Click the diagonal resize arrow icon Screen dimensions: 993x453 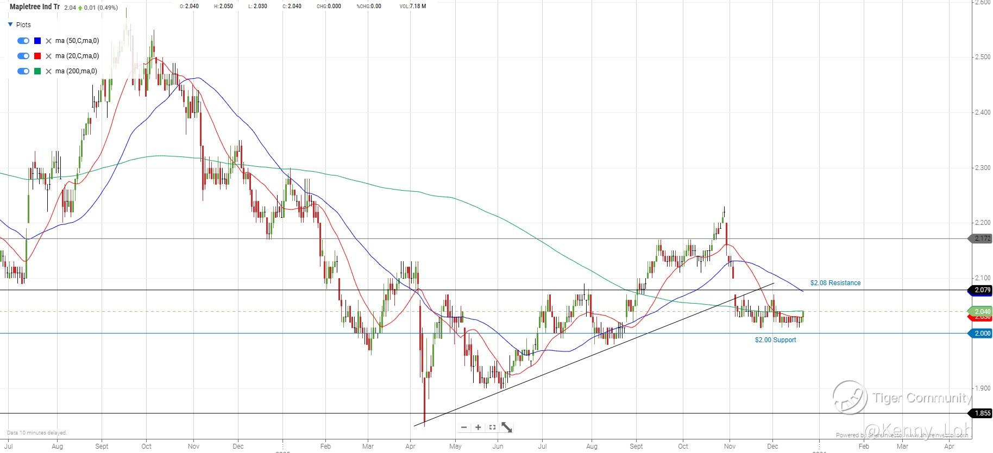(507, 427)
